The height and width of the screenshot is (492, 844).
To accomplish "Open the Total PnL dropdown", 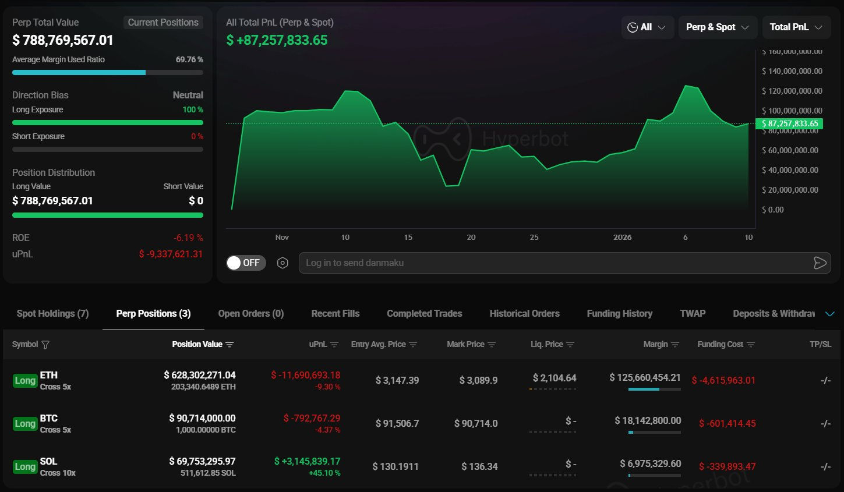I will coord(796,27).
